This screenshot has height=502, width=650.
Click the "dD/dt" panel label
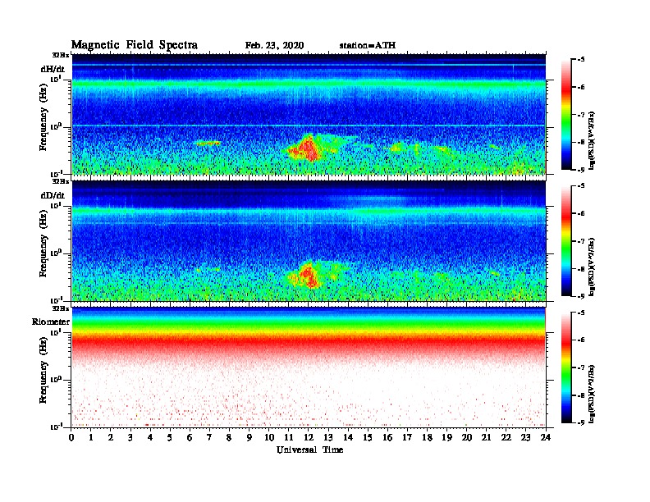[53, 195]
